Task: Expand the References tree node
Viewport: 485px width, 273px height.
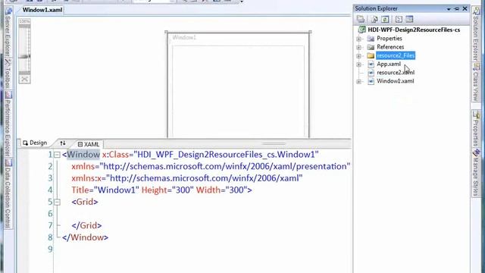Action: (x=358, y=47)
